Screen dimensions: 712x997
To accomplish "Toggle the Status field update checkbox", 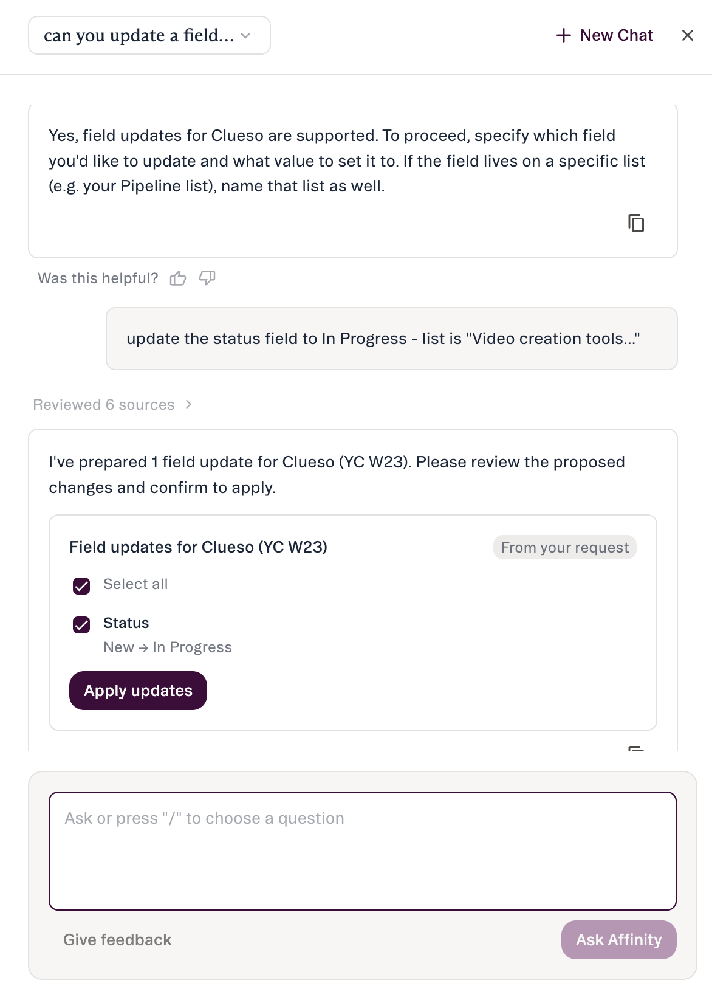I will [81, 624].
